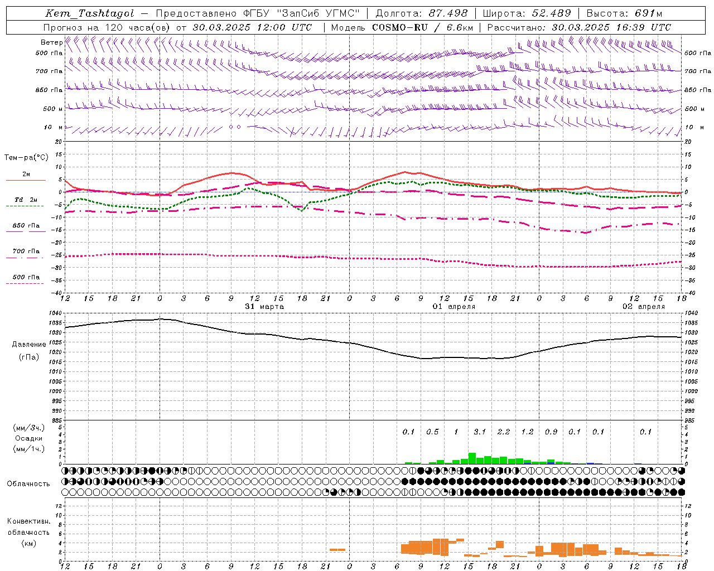Click the "1.2" three-hour precipitation value
Viewport: 714px width, 571px height.
pyautogui.click(x=527, y=432)
